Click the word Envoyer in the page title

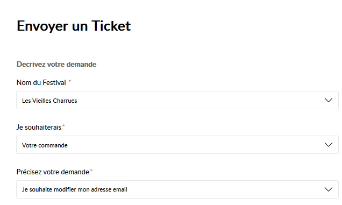[x=42, y=26]
